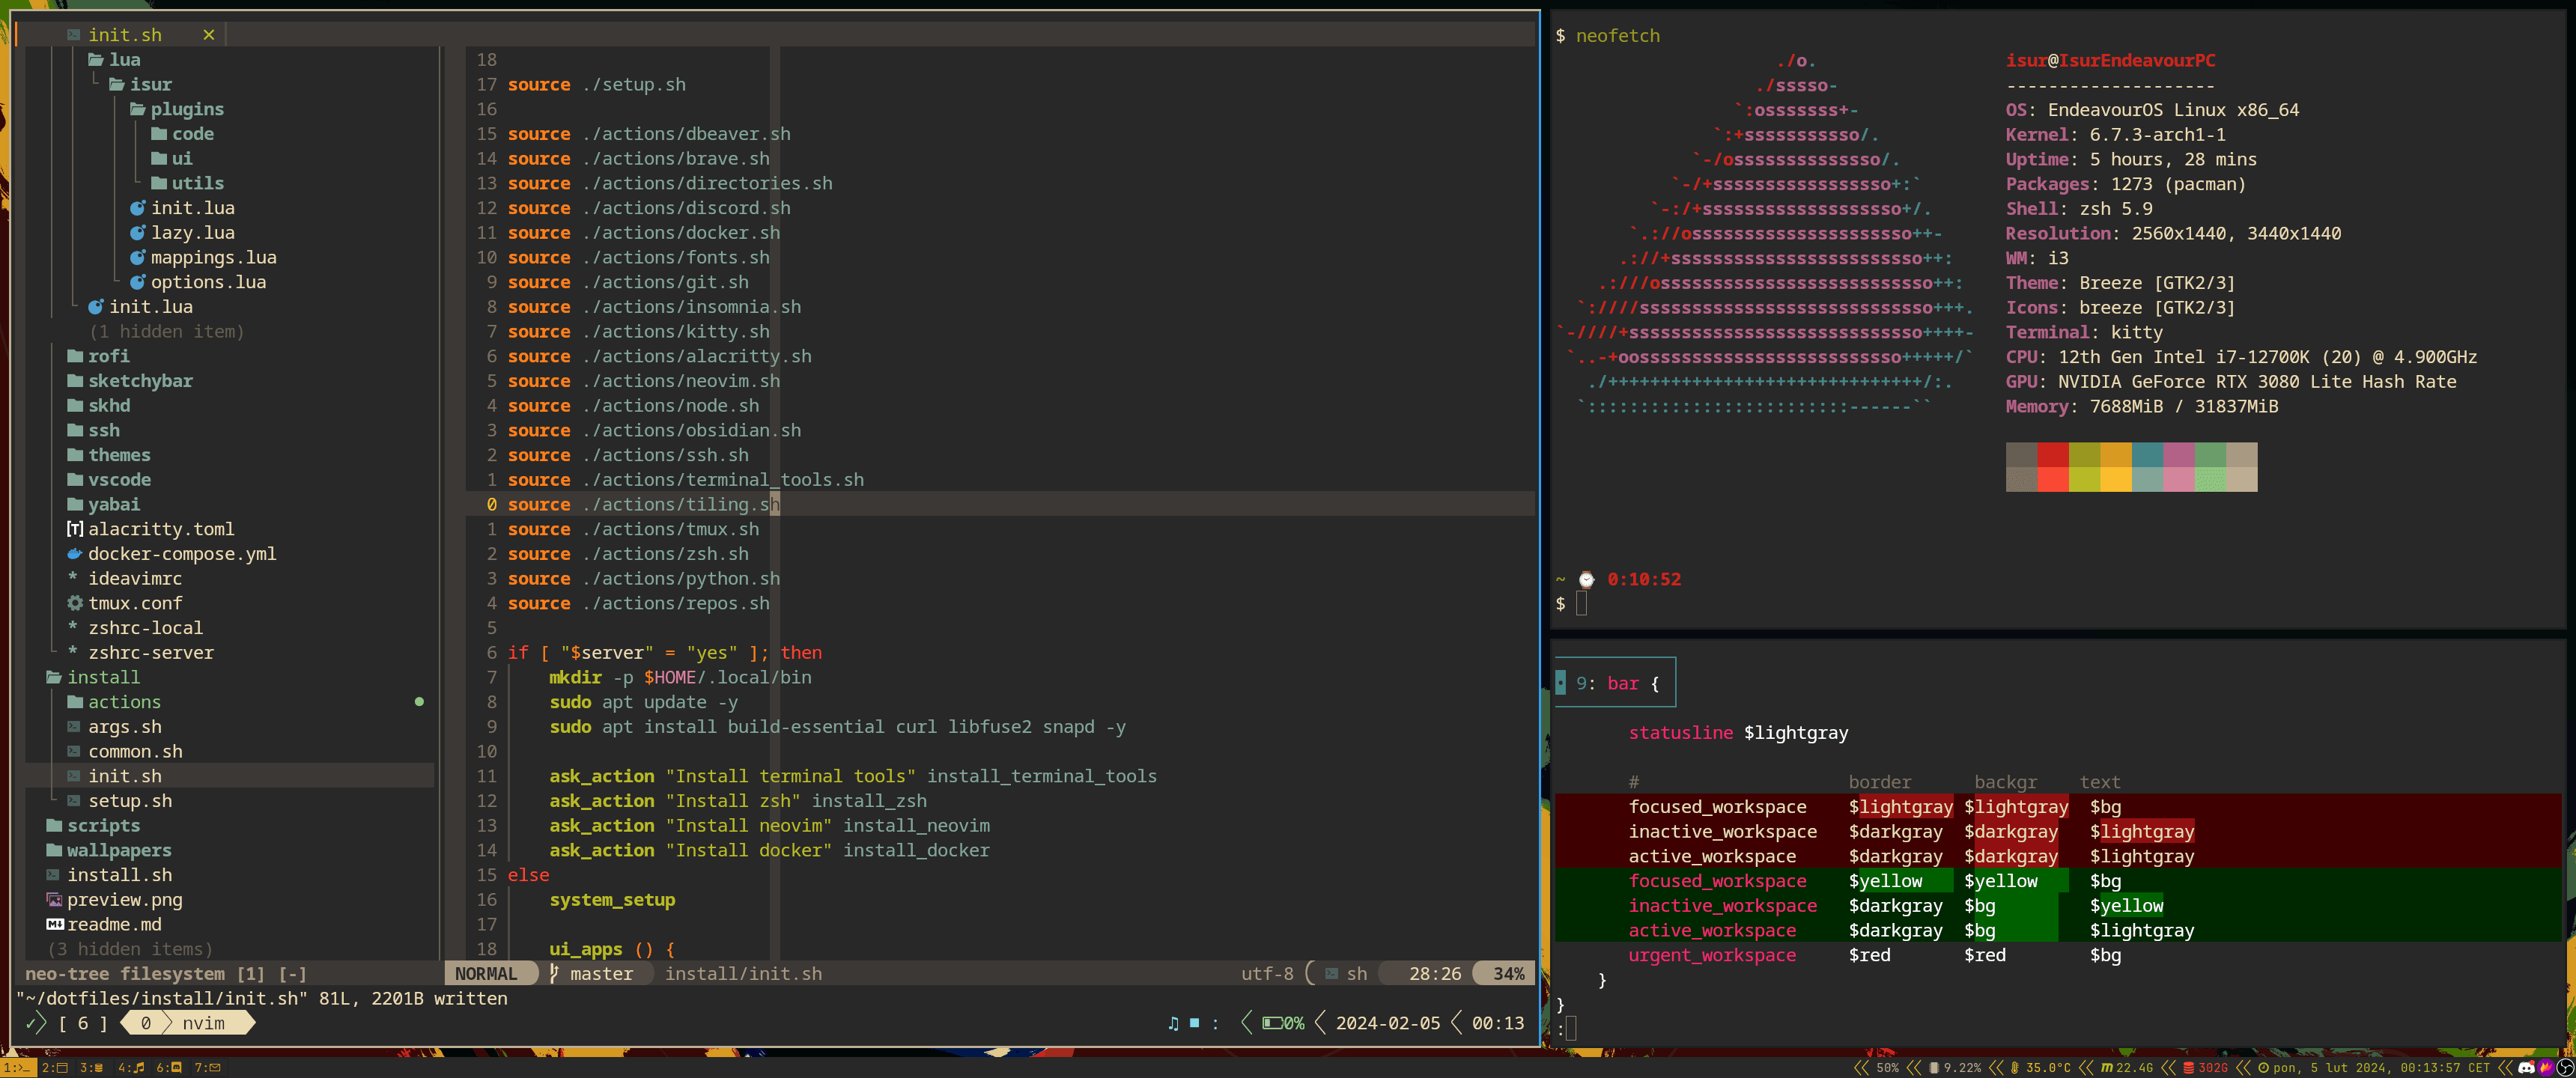Open init.lua file with Lua icon under isur
The height and width of the screenshot is (1078, 2576).
192,208
